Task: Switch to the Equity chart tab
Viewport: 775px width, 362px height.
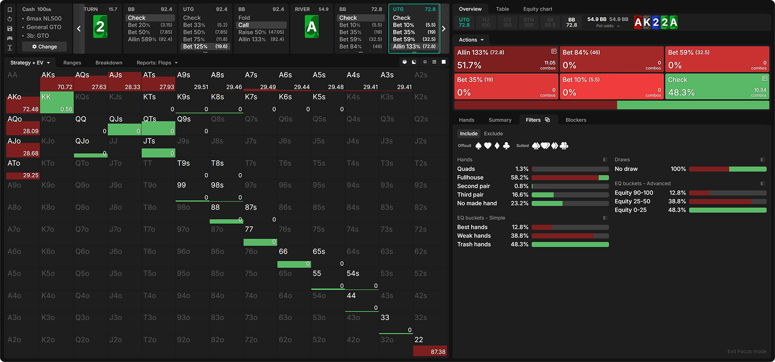Action: point(538,9)
